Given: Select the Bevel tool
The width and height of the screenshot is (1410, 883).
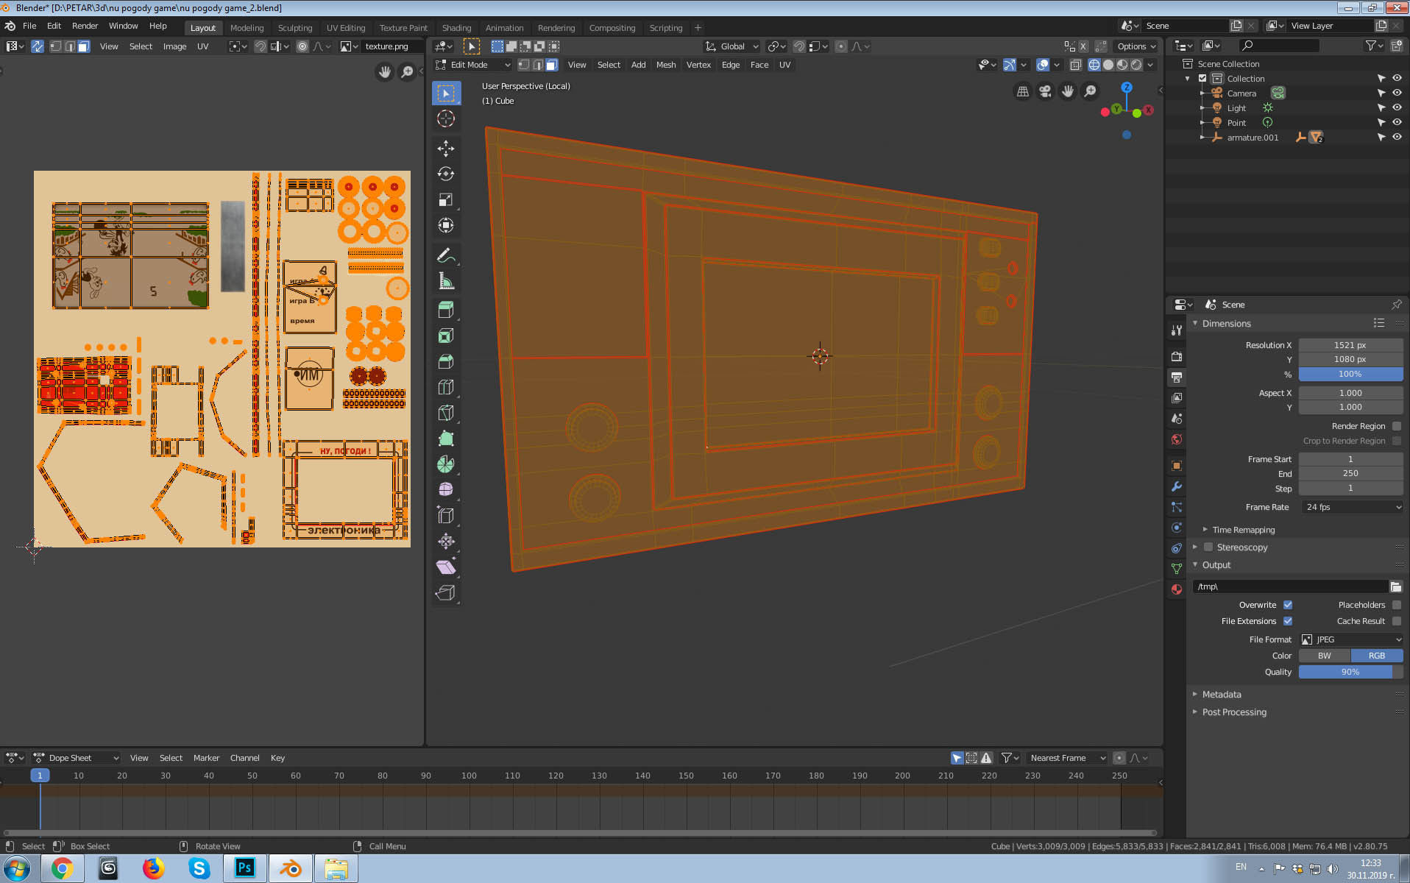Looking at the screenshot, I should point(446,361).
